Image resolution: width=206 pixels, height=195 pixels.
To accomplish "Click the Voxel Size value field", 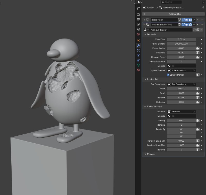I will pos(182,39).
